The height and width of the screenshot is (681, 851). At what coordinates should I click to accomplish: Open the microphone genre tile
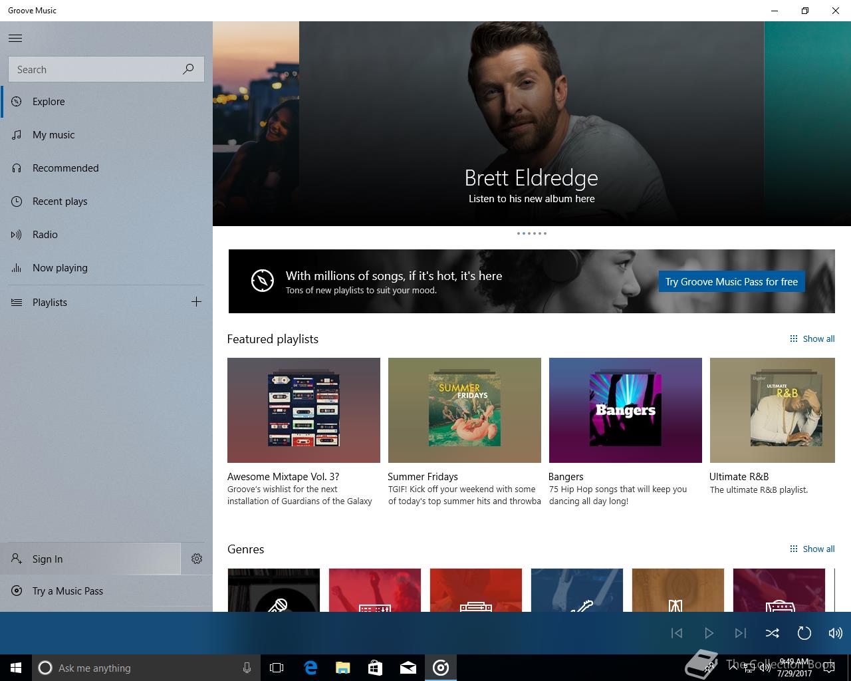tap(274, 590)
